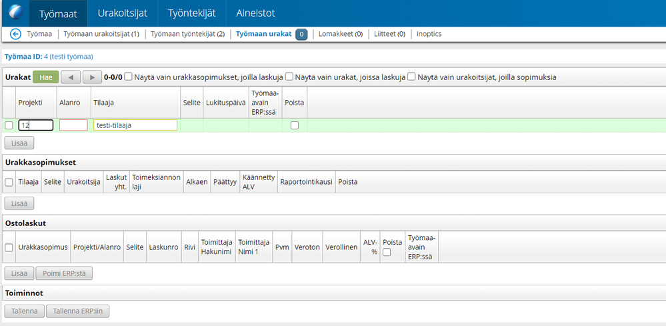Click the Tilaaja field with testi-tilaaja
Image resolution: width=666 pixels, height=326 pixels.
click(135, 125)
